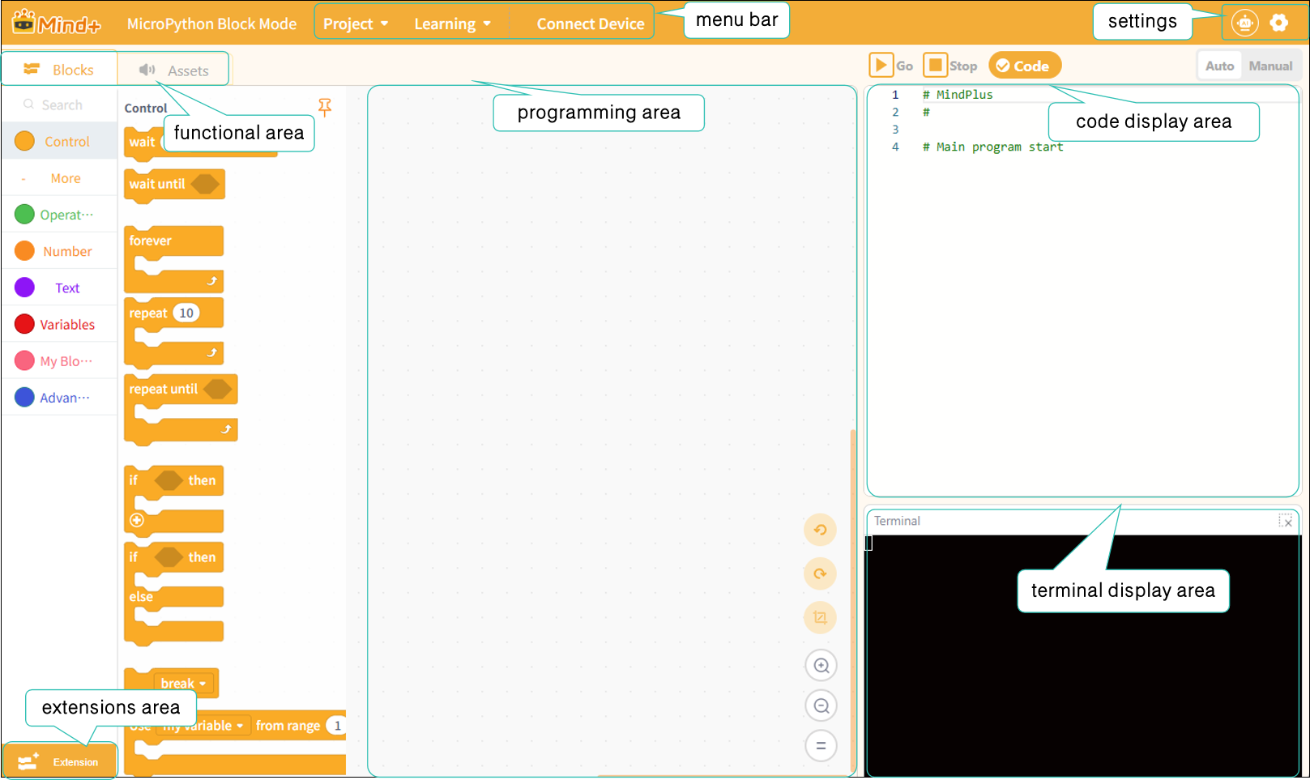Image resolution: width=1310 pixels, height=780 pixels.
Task: Expand the Learning dropdown menu
Action: 452,23
